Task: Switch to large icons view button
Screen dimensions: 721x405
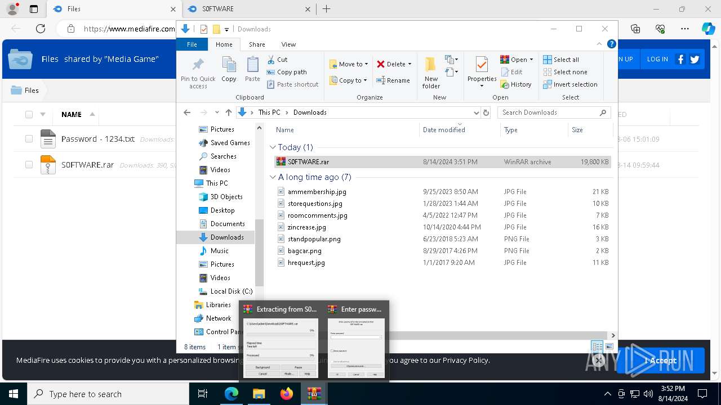Action: click(609, 346)
